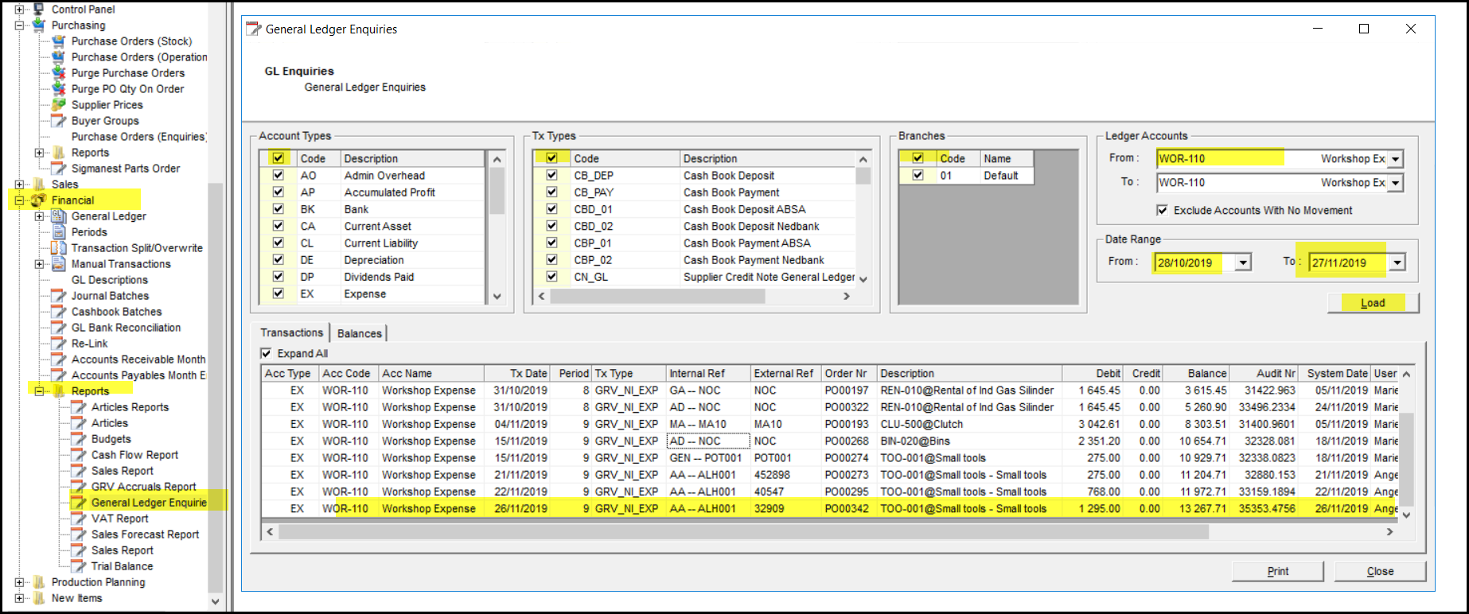
Task: Collapse the Financial tree node
Action: pos(19,200)
